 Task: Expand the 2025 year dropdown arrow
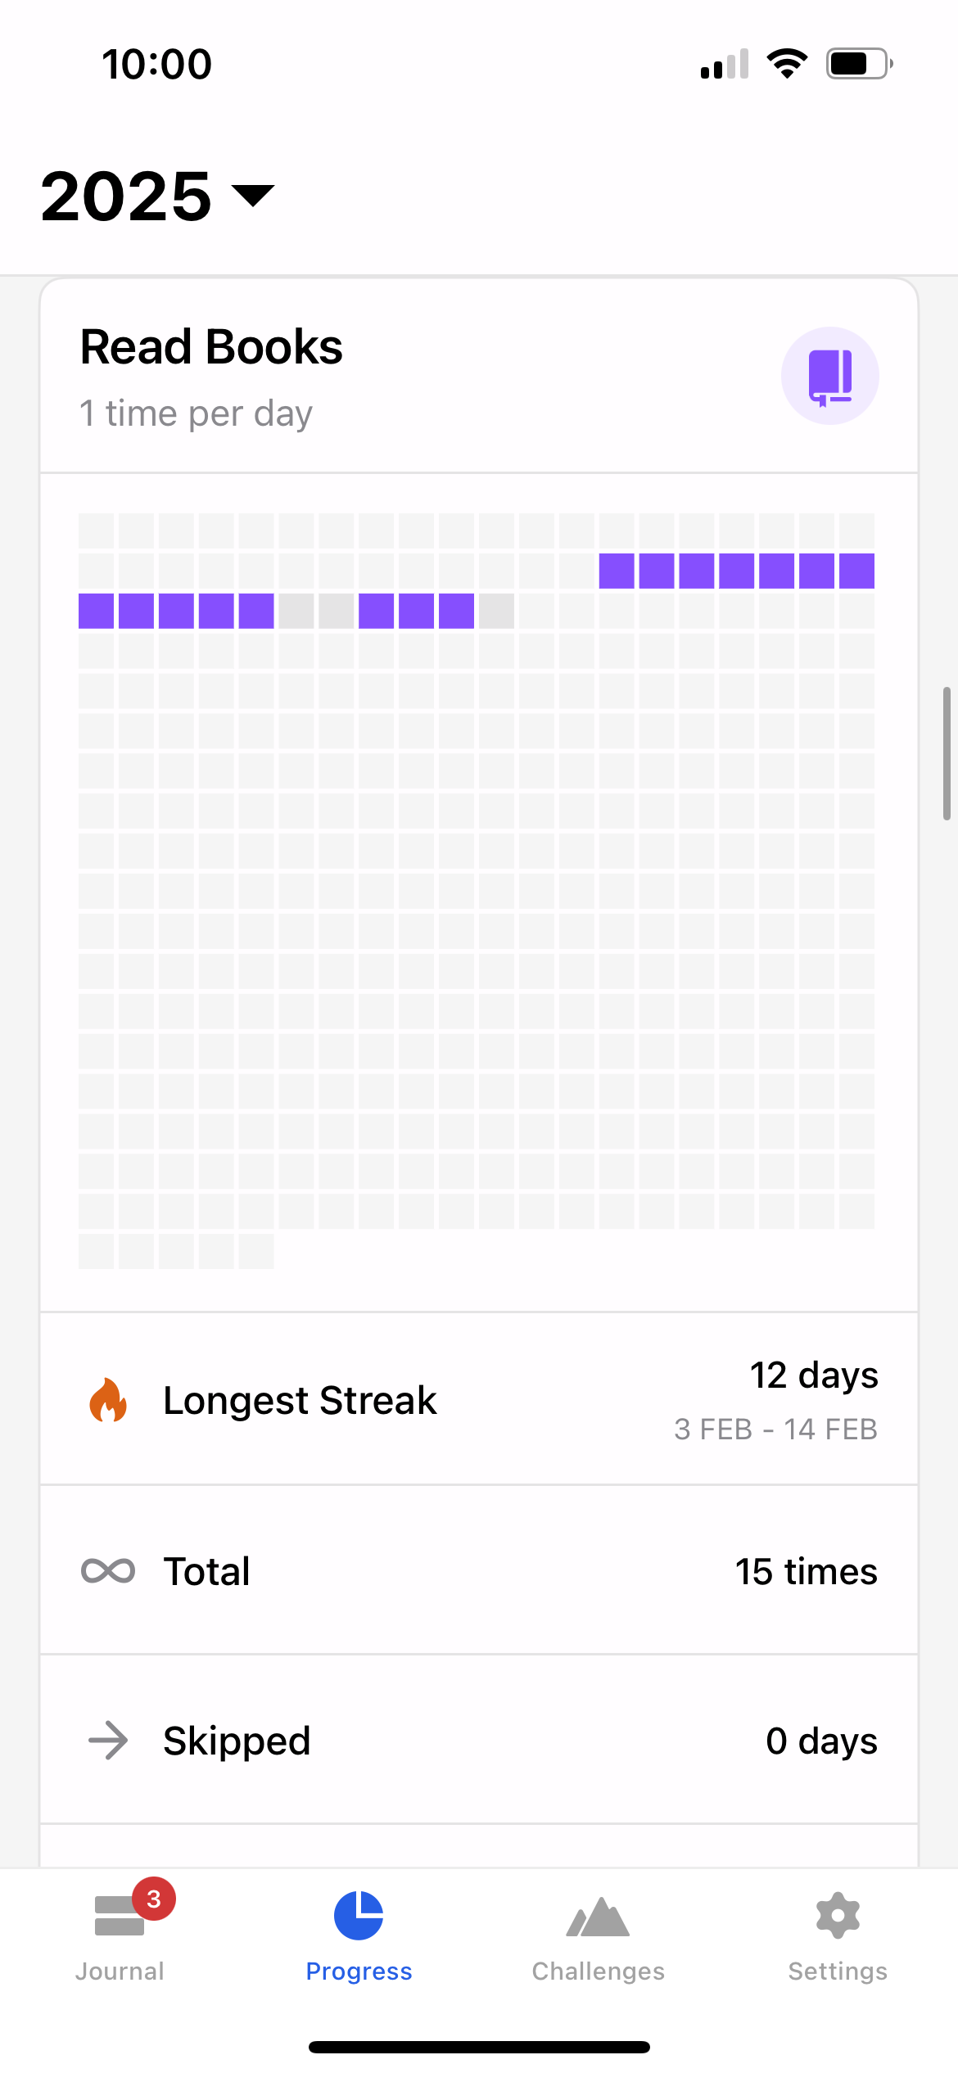253,195
